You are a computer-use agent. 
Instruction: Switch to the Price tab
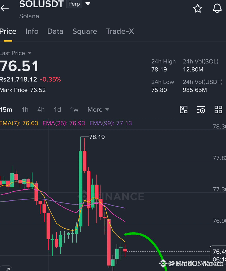pos(8,31)
